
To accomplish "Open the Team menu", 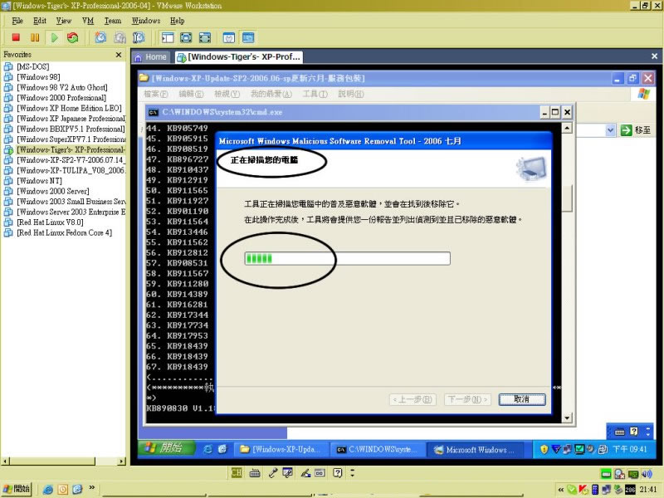I will coord(113,21).
